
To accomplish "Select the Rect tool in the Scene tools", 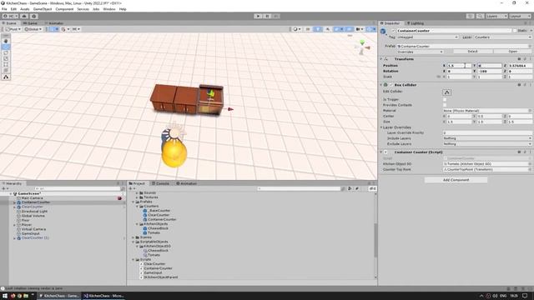I will tap(6, 64).
